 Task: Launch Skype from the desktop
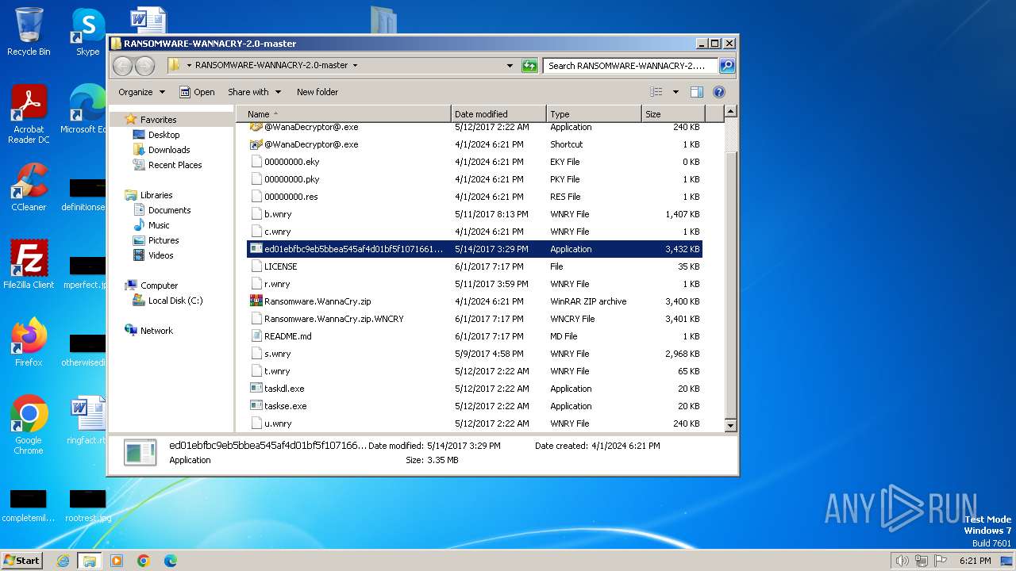(87, 32)
